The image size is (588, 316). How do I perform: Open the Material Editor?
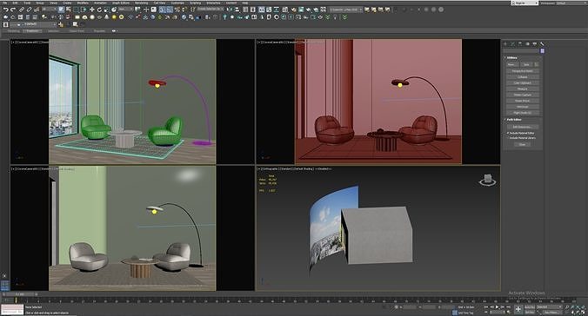[285, 10]
